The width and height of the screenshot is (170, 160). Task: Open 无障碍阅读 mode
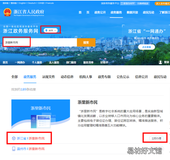(143, 3)
